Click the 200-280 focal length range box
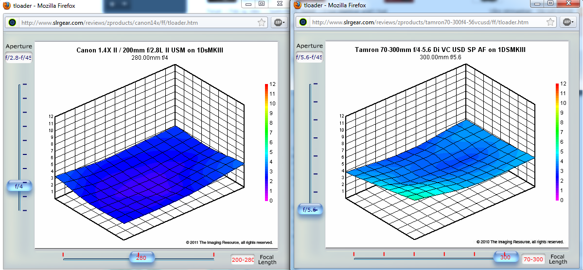This screenshot has width=583, height=270. 243,260
